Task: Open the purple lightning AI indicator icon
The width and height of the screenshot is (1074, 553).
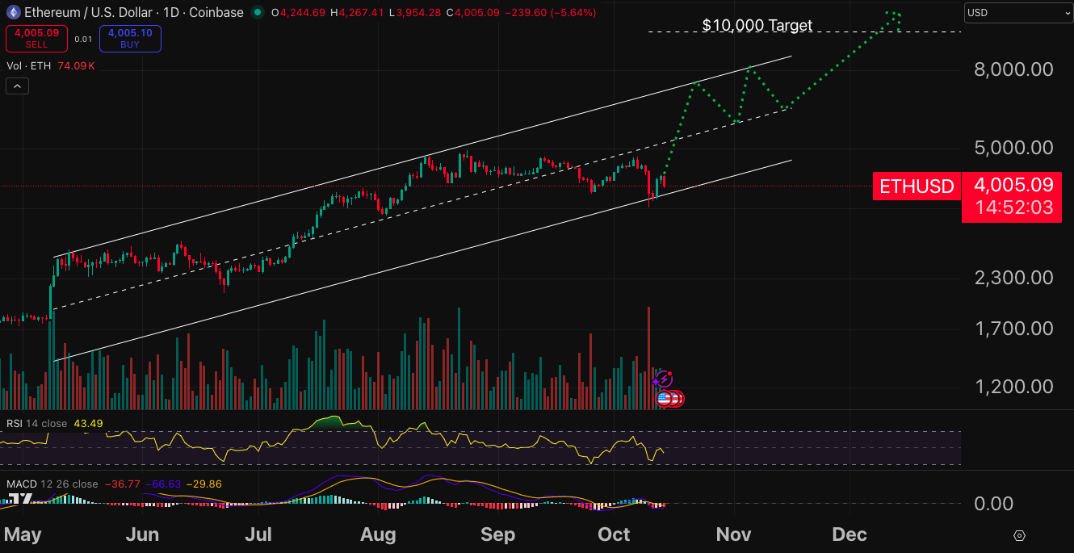Action: point(664,378)
